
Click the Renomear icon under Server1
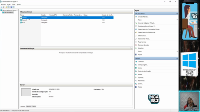(136, 81)
